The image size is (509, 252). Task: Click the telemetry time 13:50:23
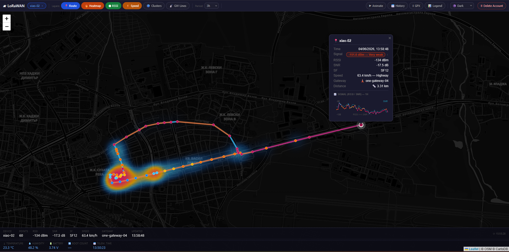pyautogui.click(x=99, y=248)
